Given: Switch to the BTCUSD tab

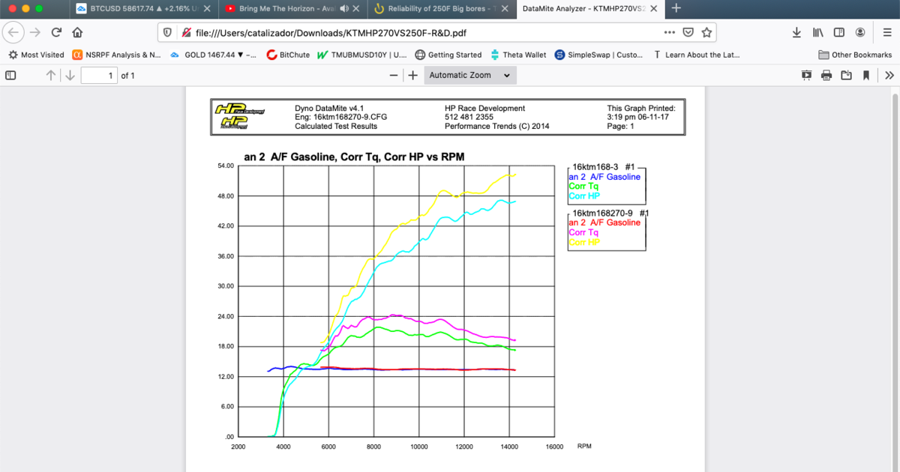Looking at the screenshot, I should (x=127, y=9).
